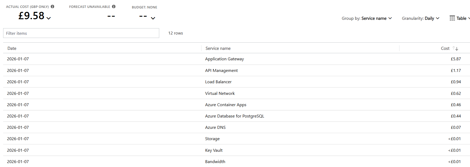This screenshot has width=470, height=167.
Task: Click the Table view grid icon
Action: (x=452, y=18)
